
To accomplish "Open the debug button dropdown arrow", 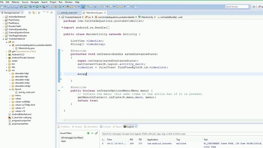I will tap(34, 7).
